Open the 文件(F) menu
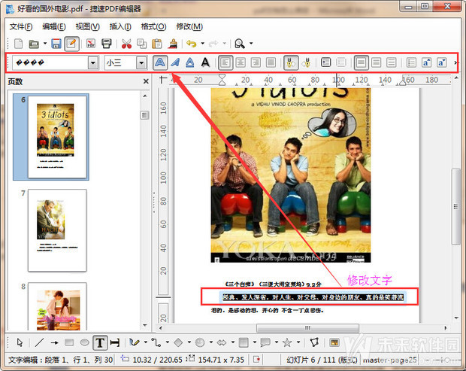This screenshot has width=466, height=371. pyautogui.click(x=21, y=27)
